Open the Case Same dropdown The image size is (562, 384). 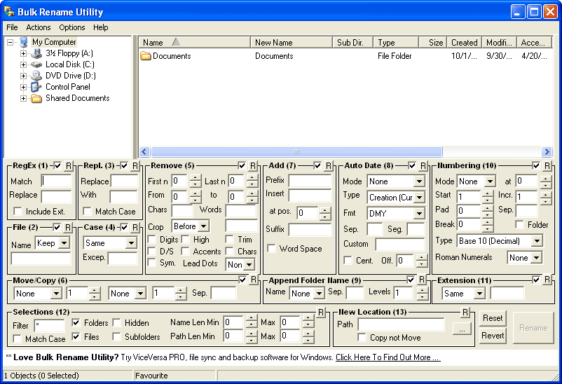[131, 243]
